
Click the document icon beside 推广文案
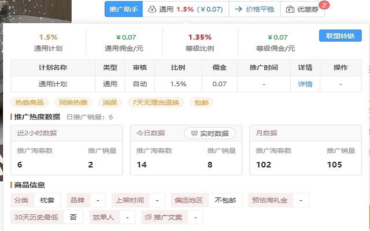[x=148, y=217]
